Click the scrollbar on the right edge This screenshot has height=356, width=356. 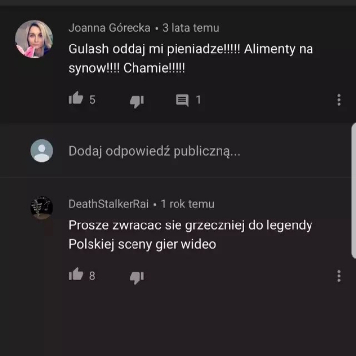click(354, 191)
